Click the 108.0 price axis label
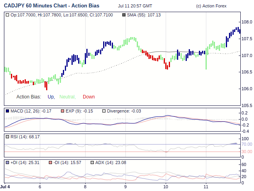 pos(247,22)
